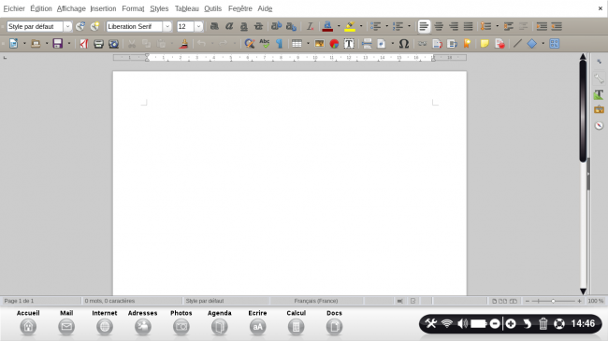The height and width of the screenshot is (341, 608).
Task: Set paragraph alignment to Center
Action: pyautogui.click(x=439, y=26)
